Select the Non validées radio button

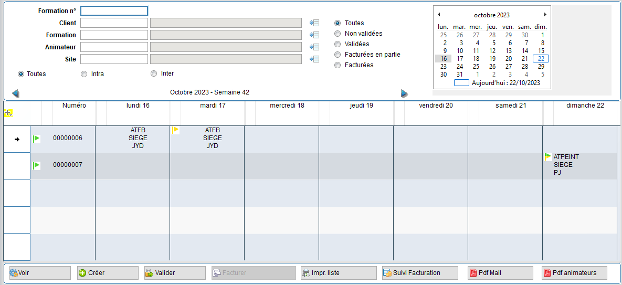tap(338, 34)
